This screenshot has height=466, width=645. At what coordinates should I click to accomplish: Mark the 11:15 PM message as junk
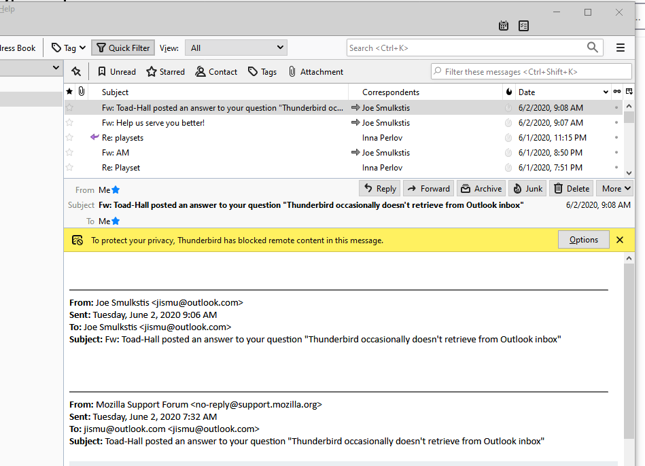coord(509,137)
